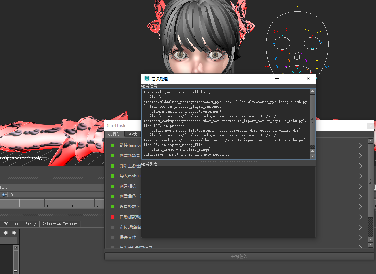Image resolution: width=376 pixels, height=274 pixels.
Task: Select the 执行项 tab
Action: point(115,134)
